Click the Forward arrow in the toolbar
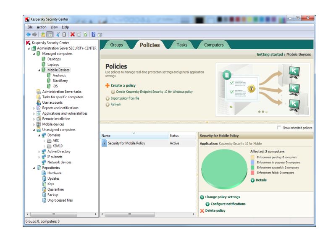The height and width of the screenshot is (252, 336). (x=35, y=34)
